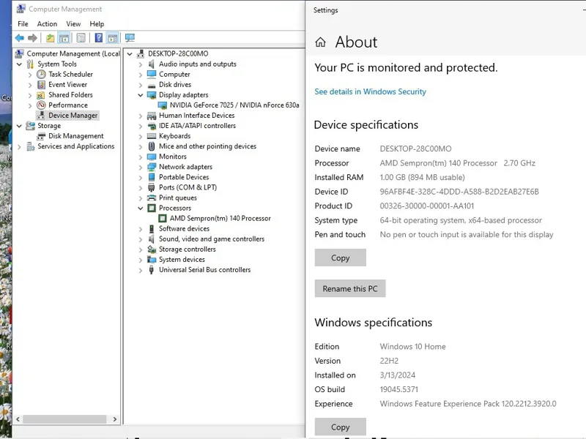The image size is (586, 439).
Task: Click the Settings Home icon beside About
Action: pos(320,42)
